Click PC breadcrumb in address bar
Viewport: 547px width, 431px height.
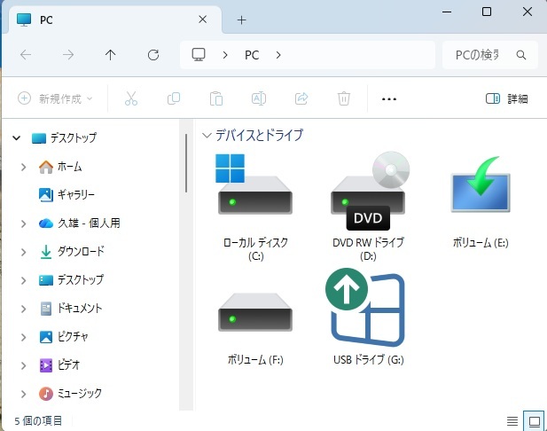252,55
